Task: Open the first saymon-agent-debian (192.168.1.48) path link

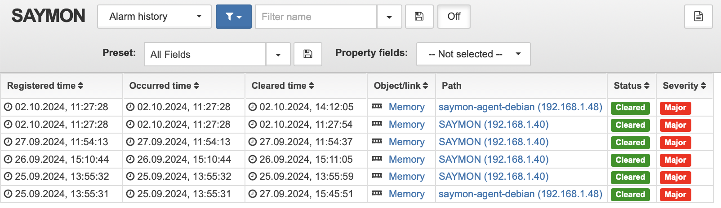Action: [x=521, y=107]
